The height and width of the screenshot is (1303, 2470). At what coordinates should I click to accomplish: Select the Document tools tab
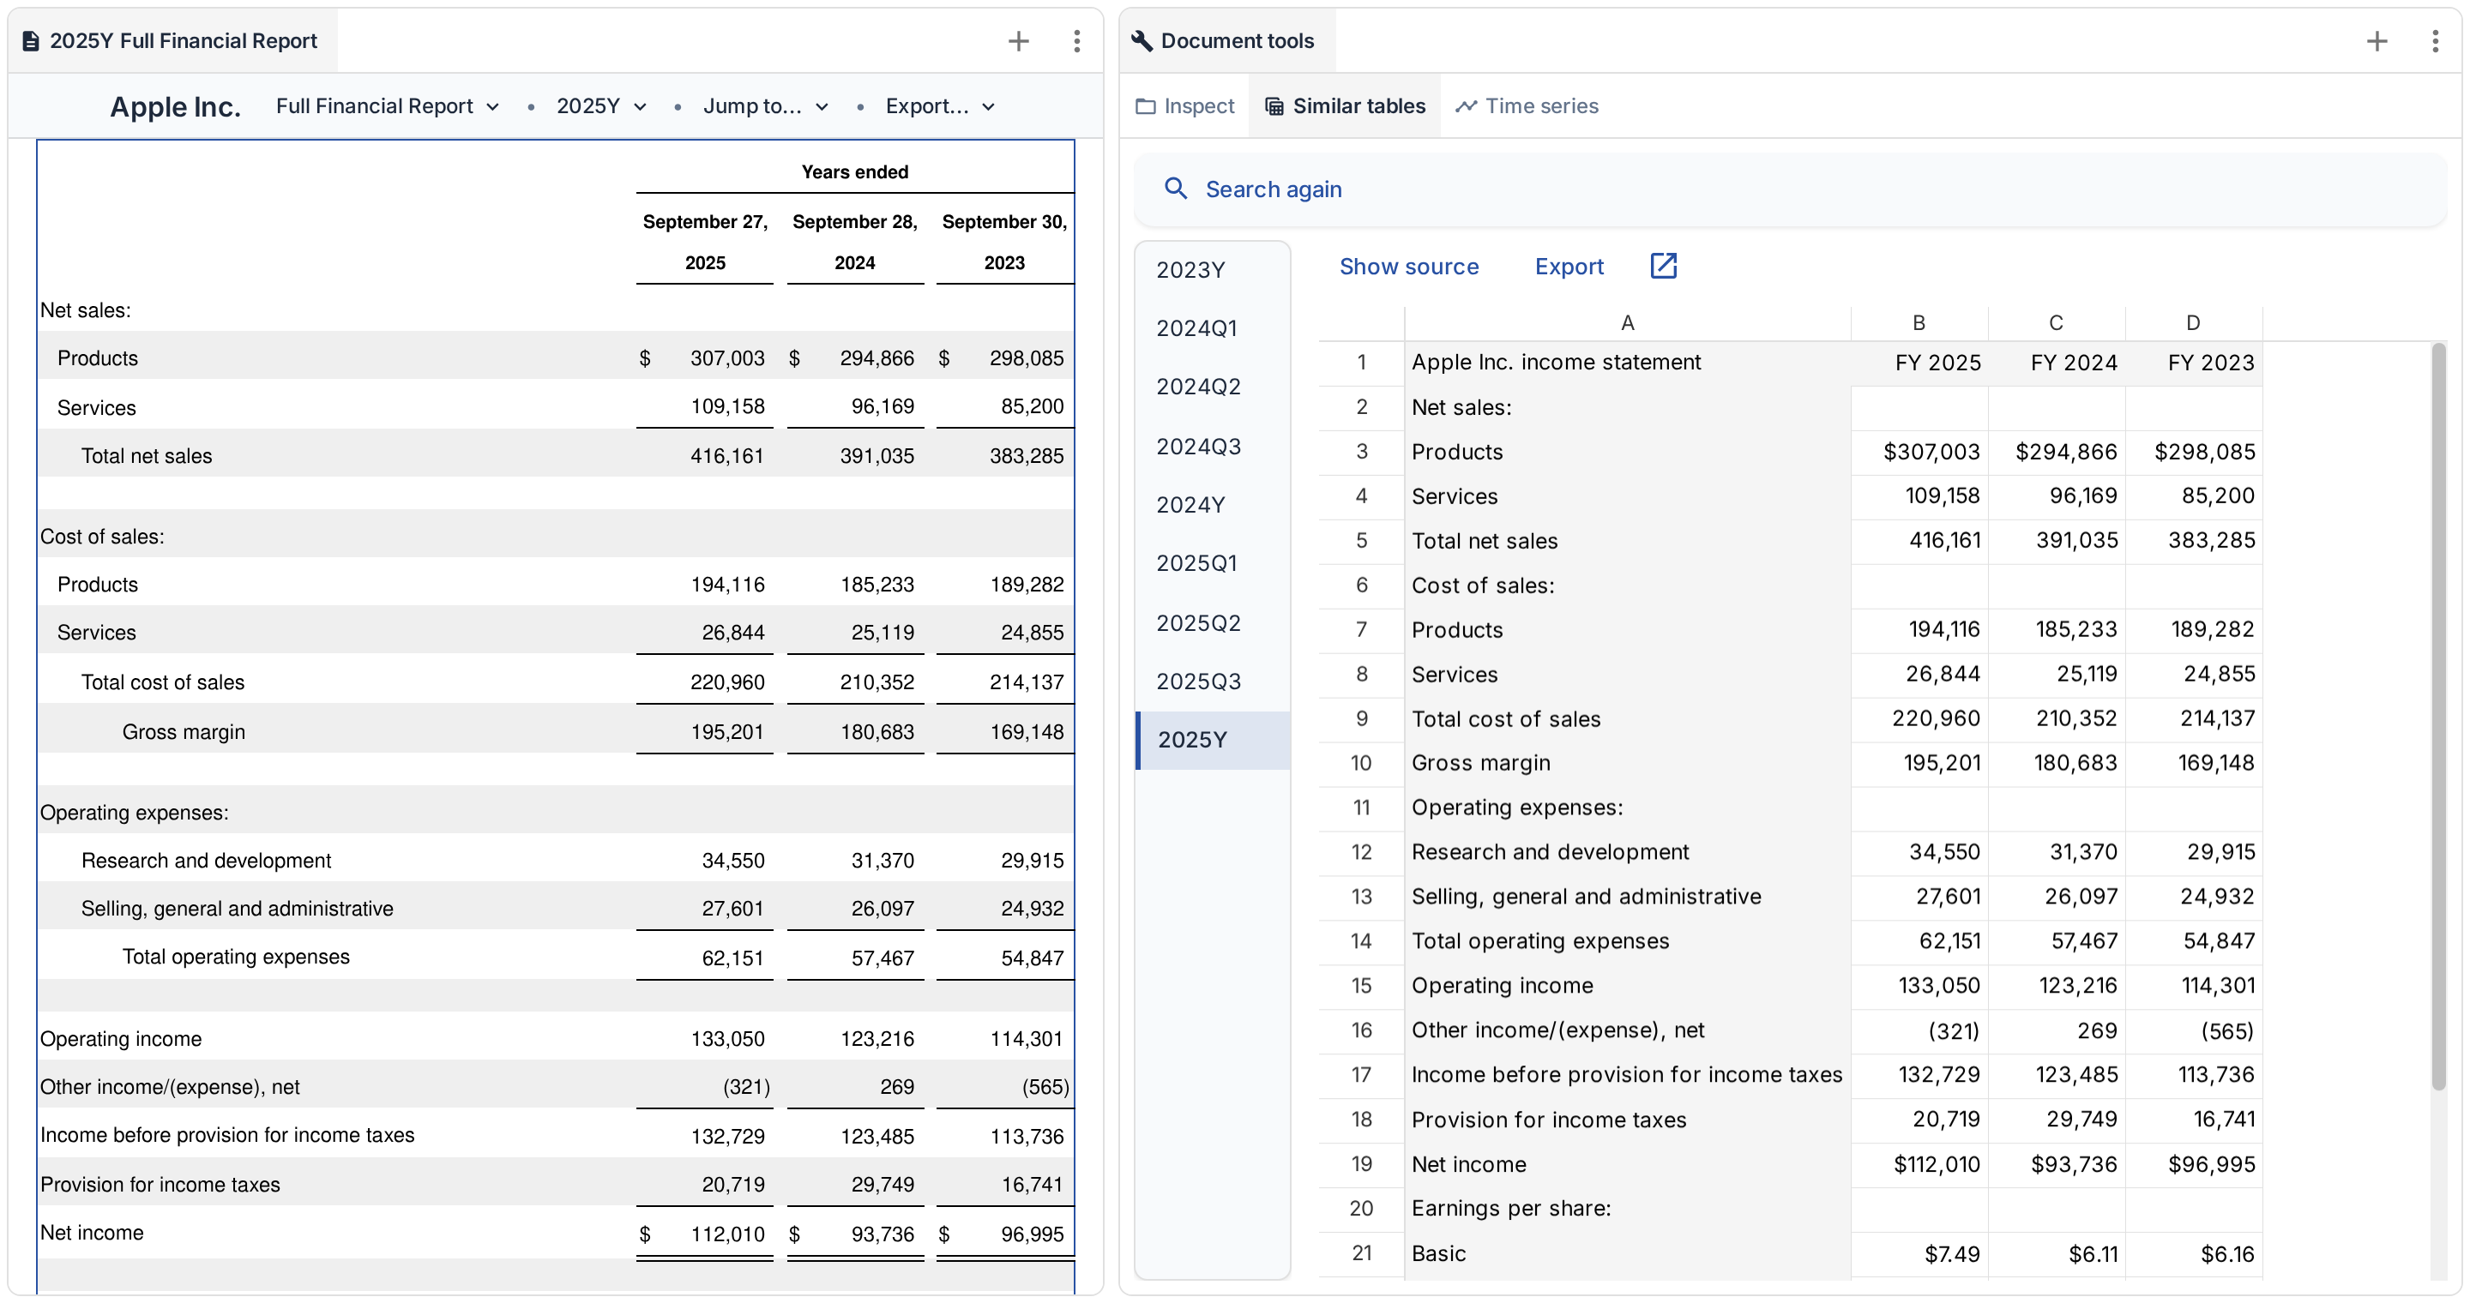point(1227,41)
